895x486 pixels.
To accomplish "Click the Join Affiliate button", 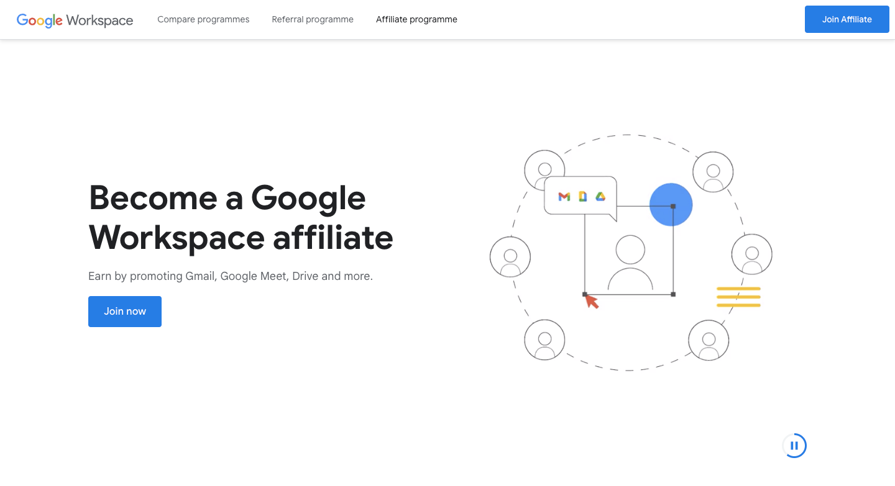I will click(x=847, y=19).
